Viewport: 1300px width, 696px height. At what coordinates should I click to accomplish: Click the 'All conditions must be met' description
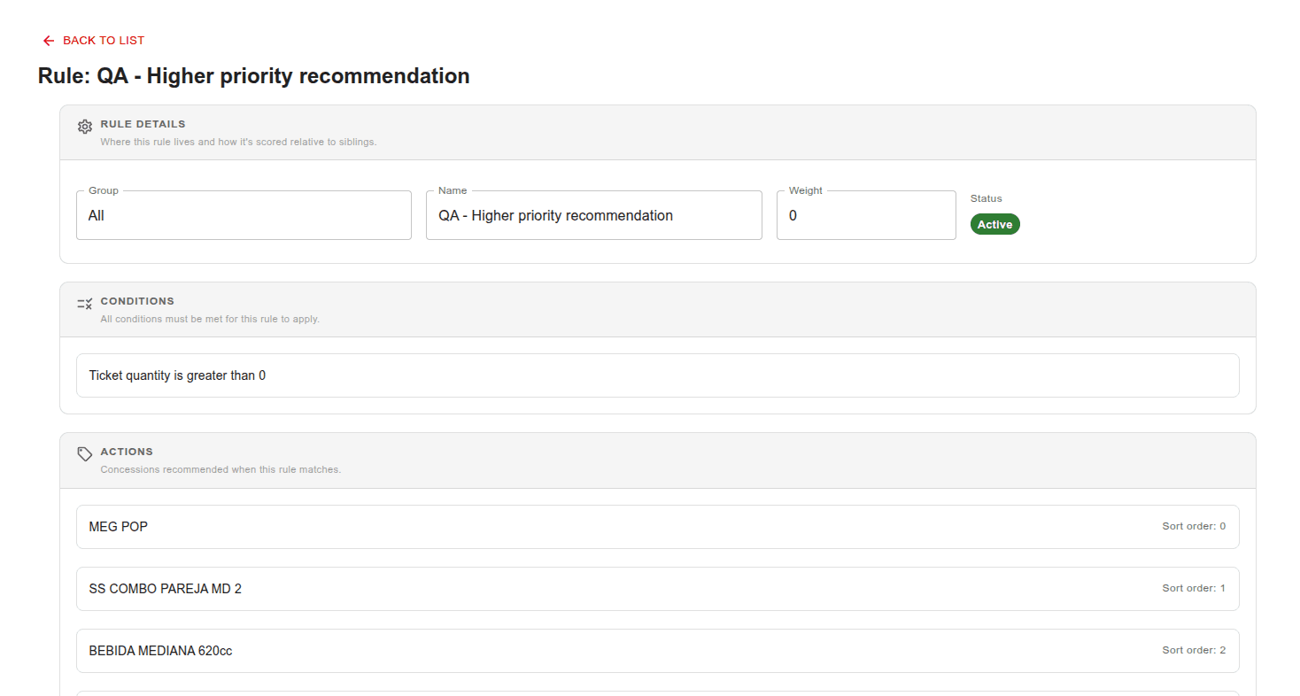[210, 319]
